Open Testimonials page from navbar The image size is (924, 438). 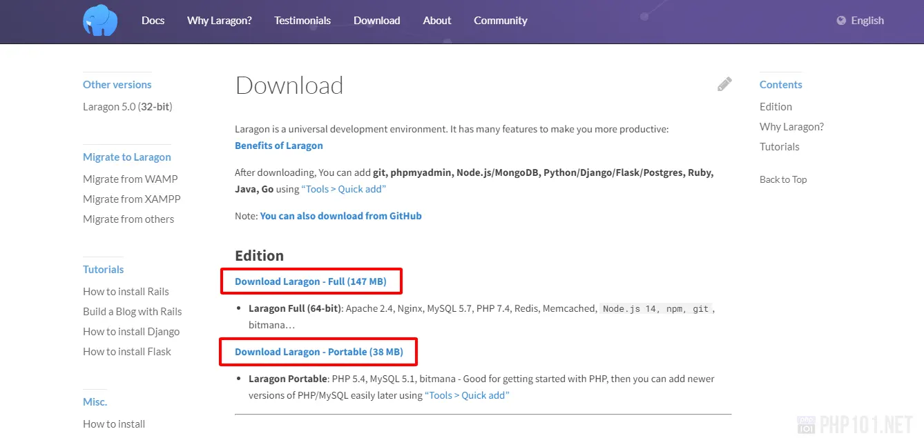[302, 21]
